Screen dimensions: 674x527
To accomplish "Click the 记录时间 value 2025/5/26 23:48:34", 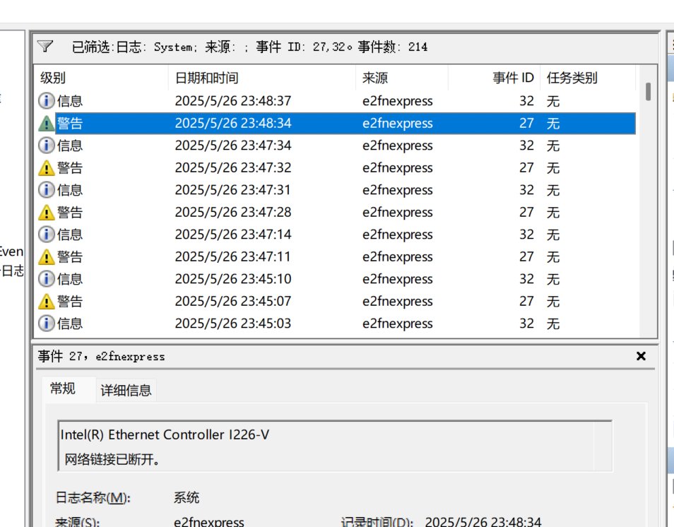I will [x=483, y=521].
